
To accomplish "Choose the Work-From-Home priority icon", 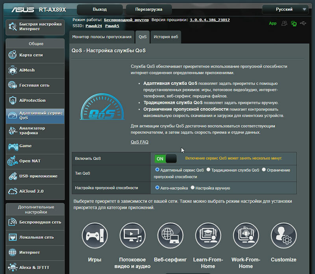I will [x=246, y=236].
